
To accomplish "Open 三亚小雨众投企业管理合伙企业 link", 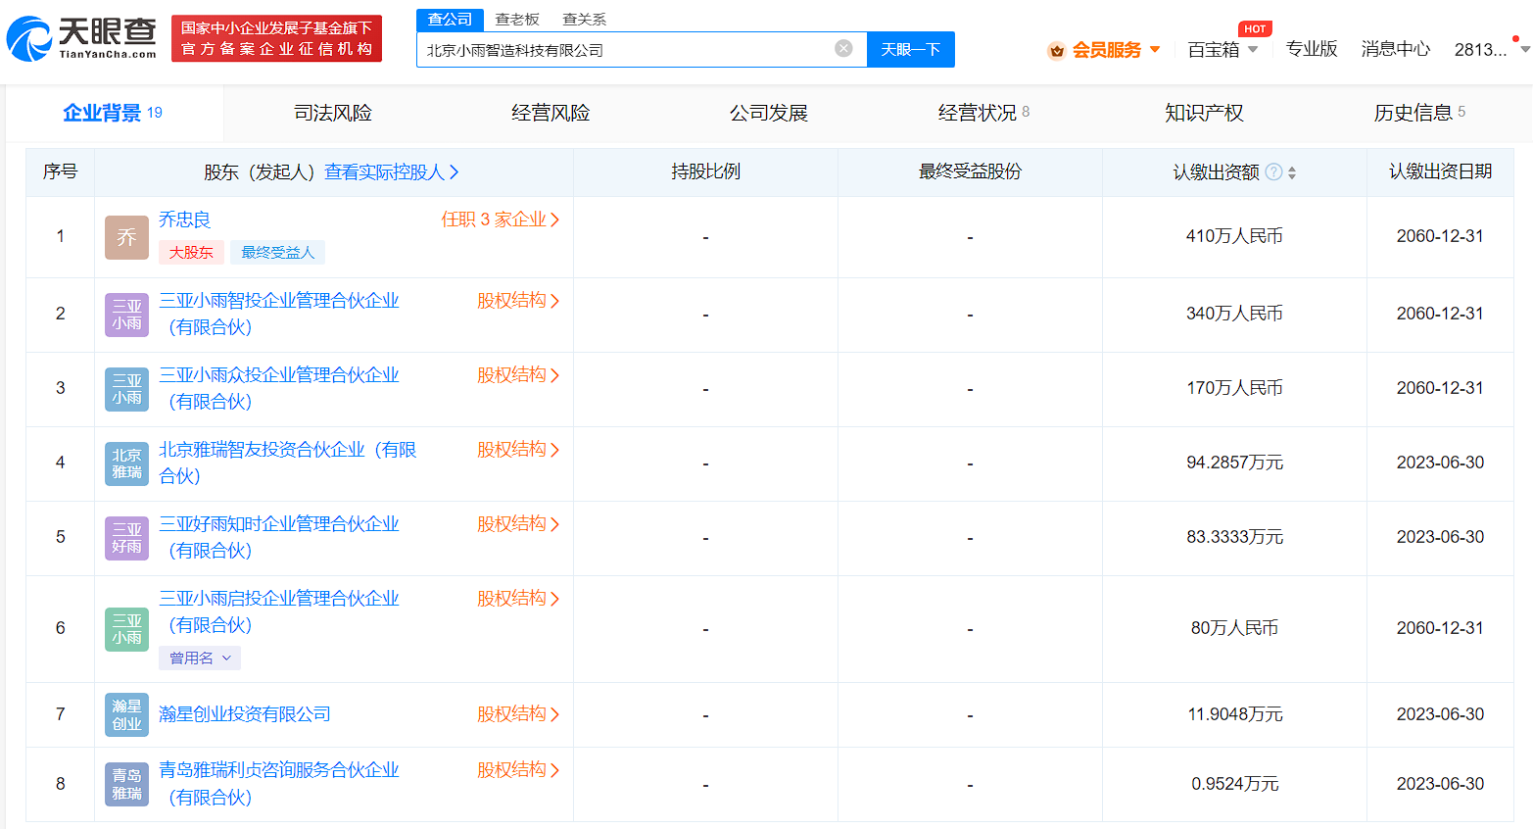I will (x=279, y=388).
